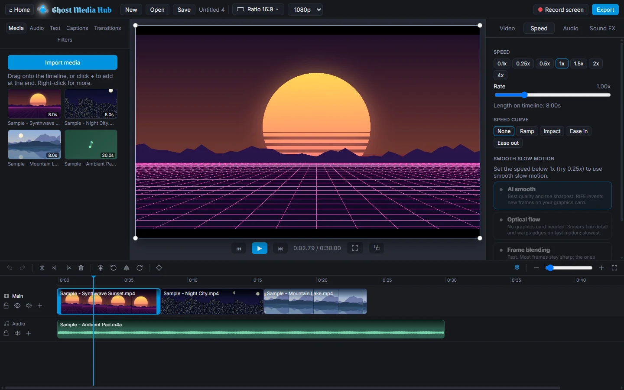Toggle timeline snapping magnet

(517, 268)
